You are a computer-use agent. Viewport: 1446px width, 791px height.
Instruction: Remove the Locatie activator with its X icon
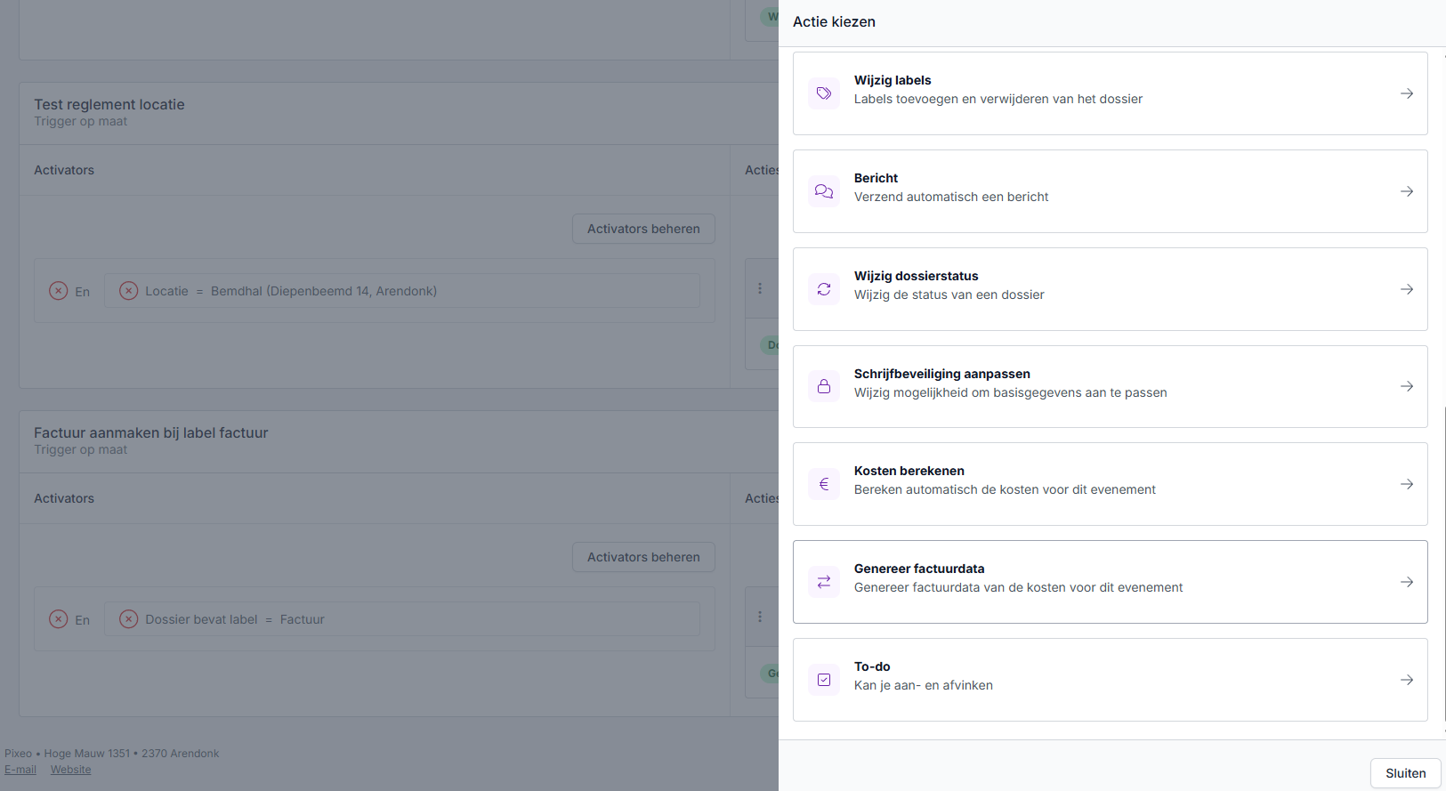point(129,291)
